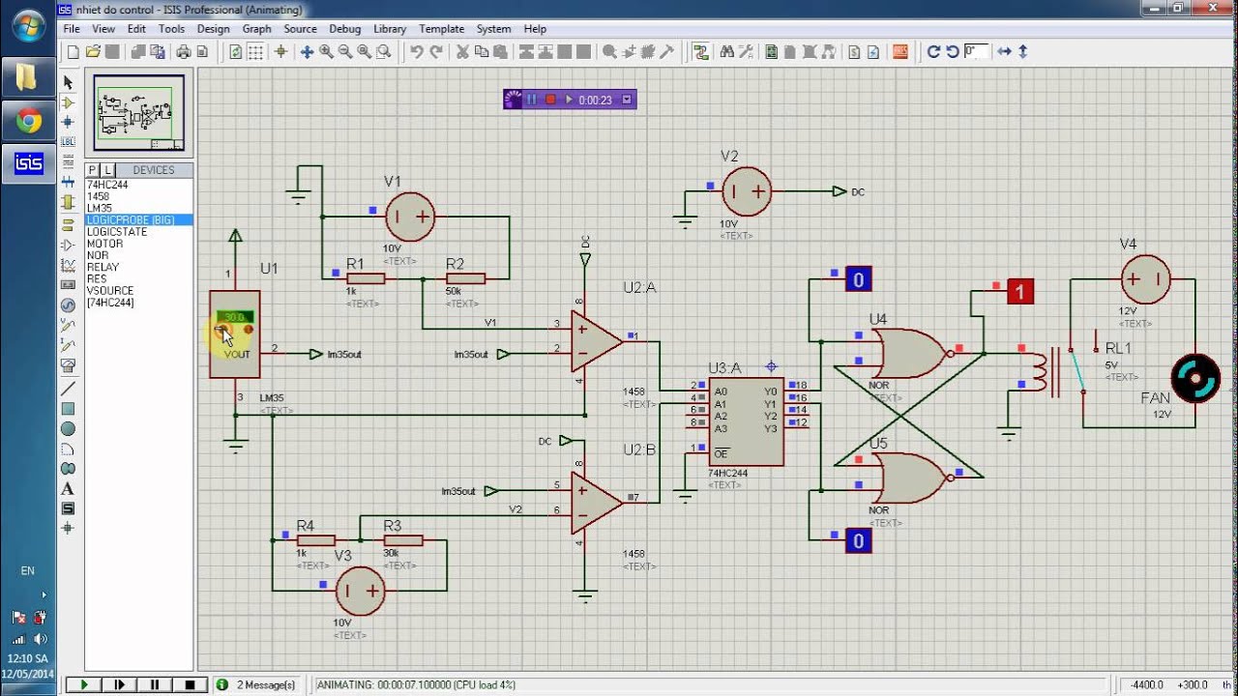Click Play in the bottom simulation bar

coord(85,685)
